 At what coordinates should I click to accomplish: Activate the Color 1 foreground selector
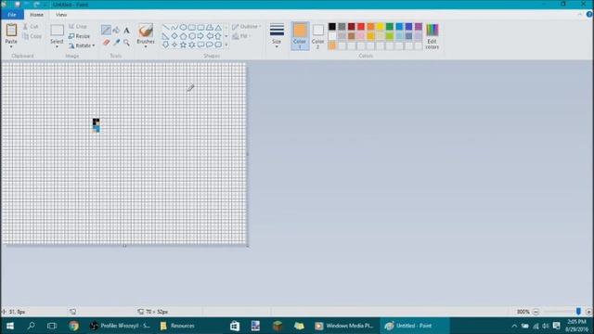pyautogui.click(x=300, y=36)
